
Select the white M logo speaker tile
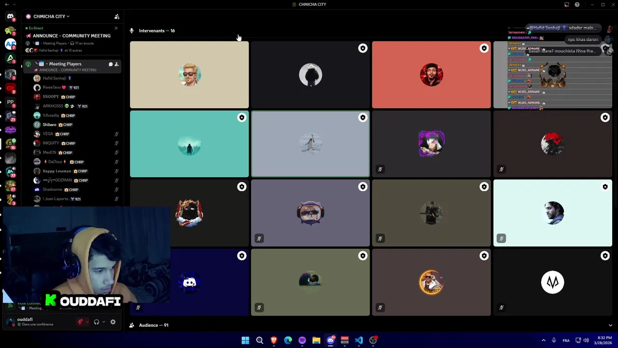click(x=553, y=282)
